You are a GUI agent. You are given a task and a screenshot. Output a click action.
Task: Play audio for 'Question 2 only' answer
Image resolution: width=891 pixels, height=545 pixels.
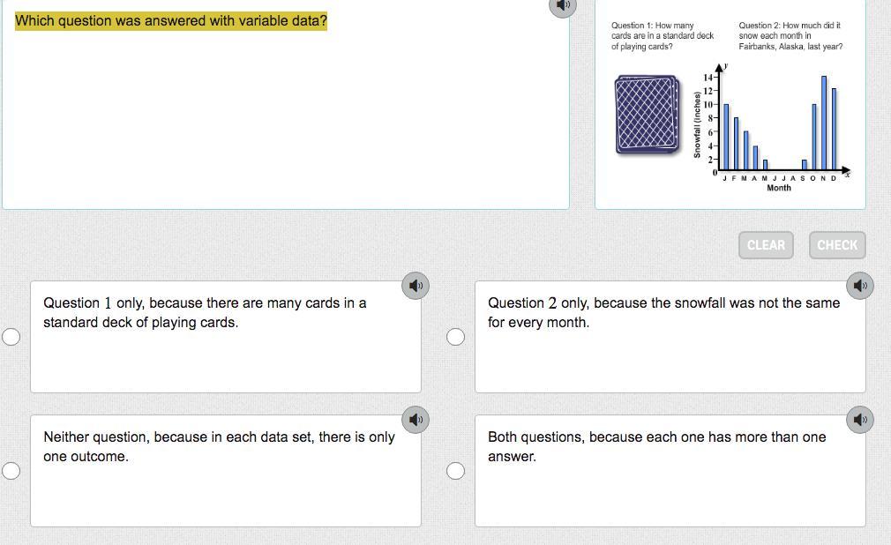860,285
